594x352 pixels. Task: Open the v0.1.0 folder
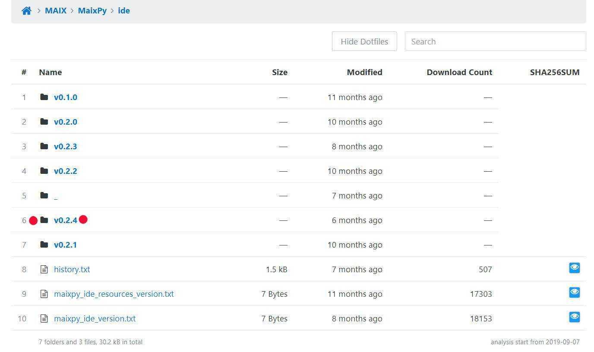(x=66, y=97)
